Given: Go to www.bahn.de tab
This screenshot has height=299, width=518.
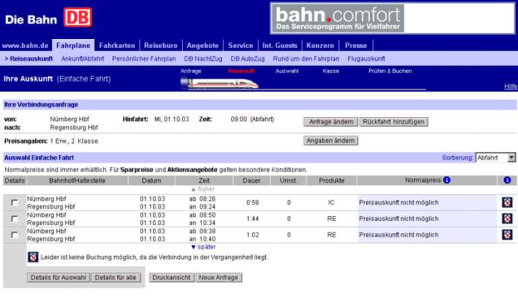Looking at the screenshot, I should [x=25, y=46].
